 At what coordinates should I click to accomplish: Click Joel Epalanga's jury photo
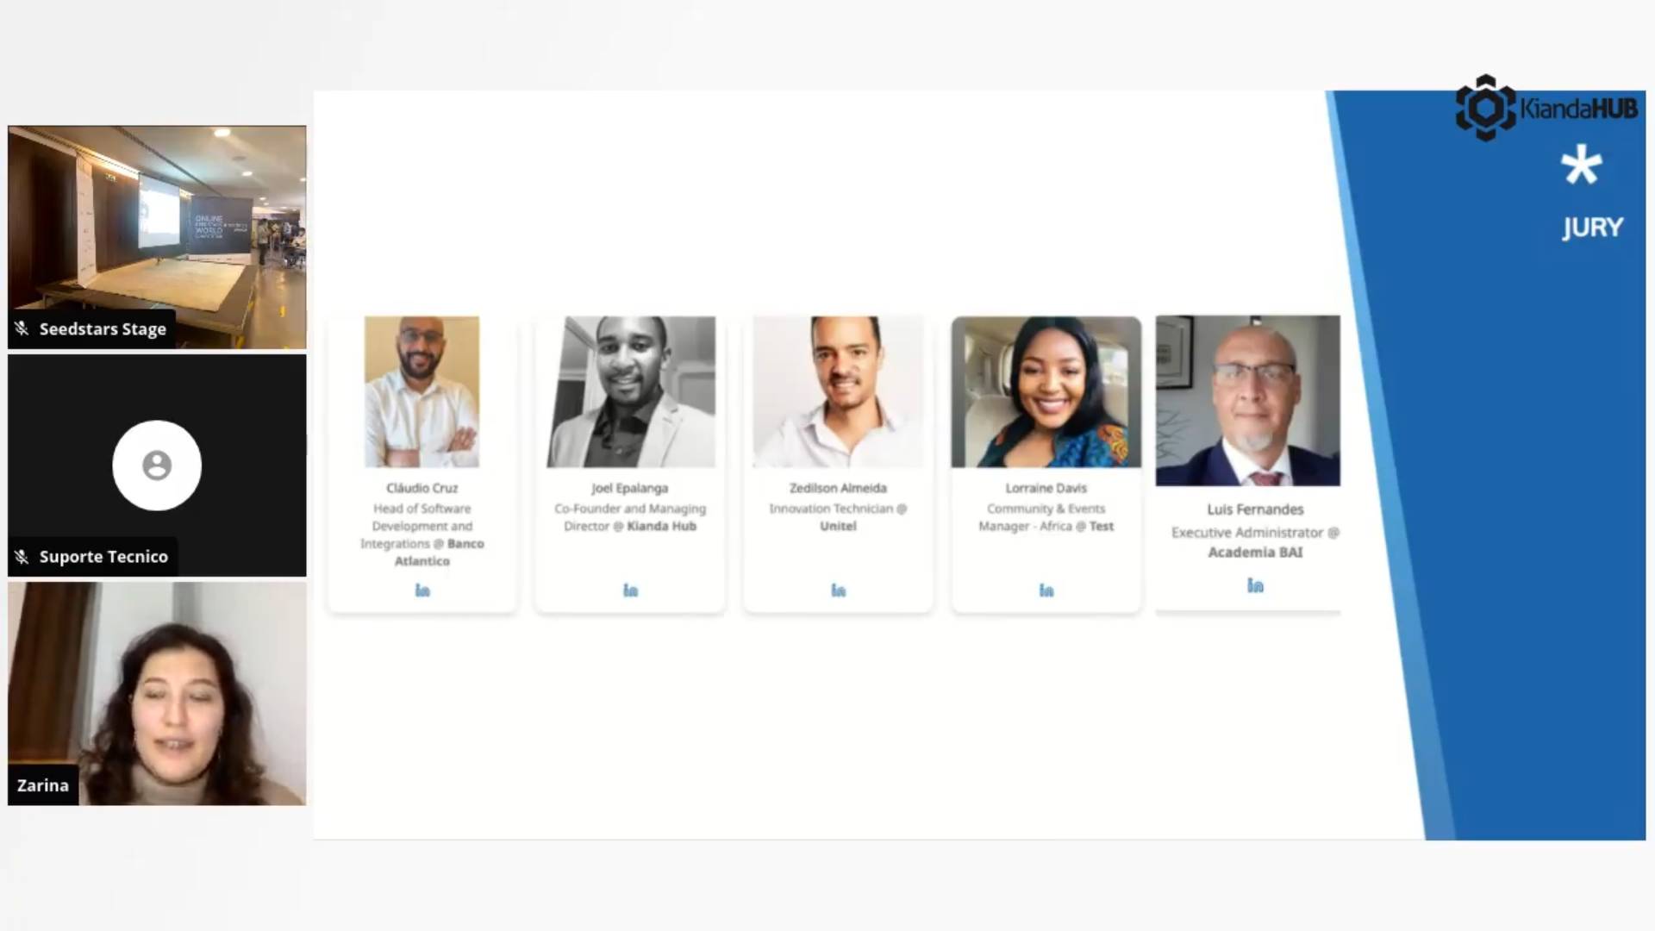pos(630,392)
